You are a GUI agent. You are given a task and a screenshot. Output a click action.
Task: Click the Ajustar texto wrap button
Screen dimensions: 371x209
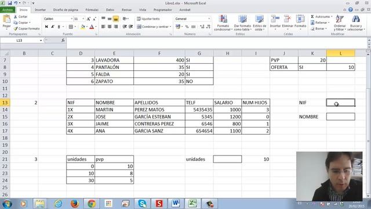[148, 19]
